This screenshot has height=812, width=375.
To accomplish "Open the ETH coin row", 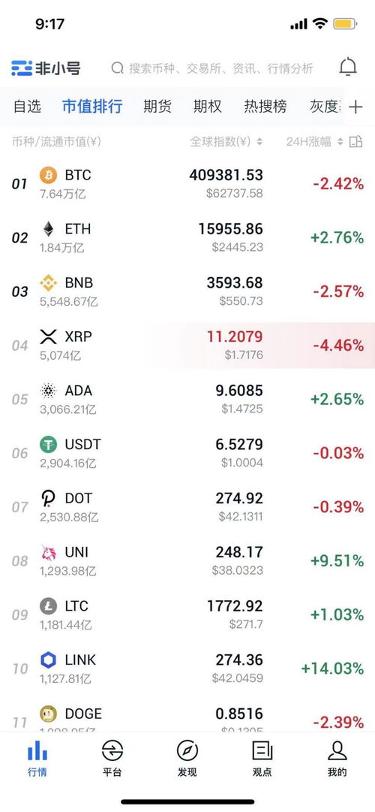I will tap(187, 237).
